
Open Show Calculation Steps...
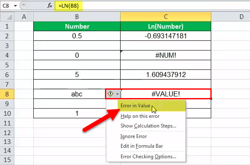click(x=146, y=126)
